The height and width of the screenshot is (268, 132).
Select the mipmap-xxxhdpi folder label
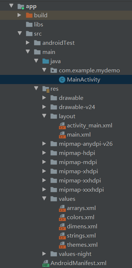coord(81,190)
